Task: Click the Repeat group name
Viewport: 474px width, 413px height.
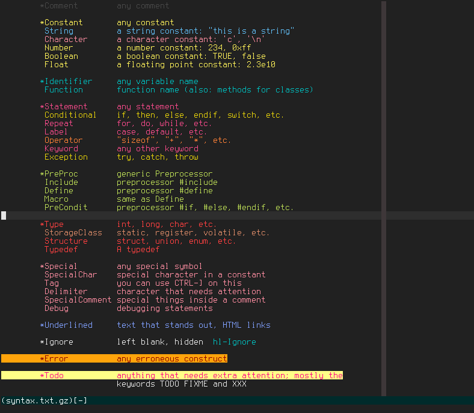Action: tap(59, 124)
